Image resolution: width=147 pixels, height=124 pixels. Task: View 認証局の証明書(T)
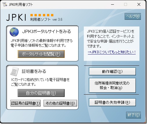(x=26, y=103)
